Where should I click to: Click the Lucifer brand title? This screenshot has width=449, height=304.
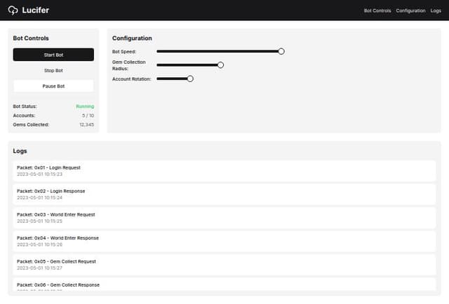click(x=36, y=11)
